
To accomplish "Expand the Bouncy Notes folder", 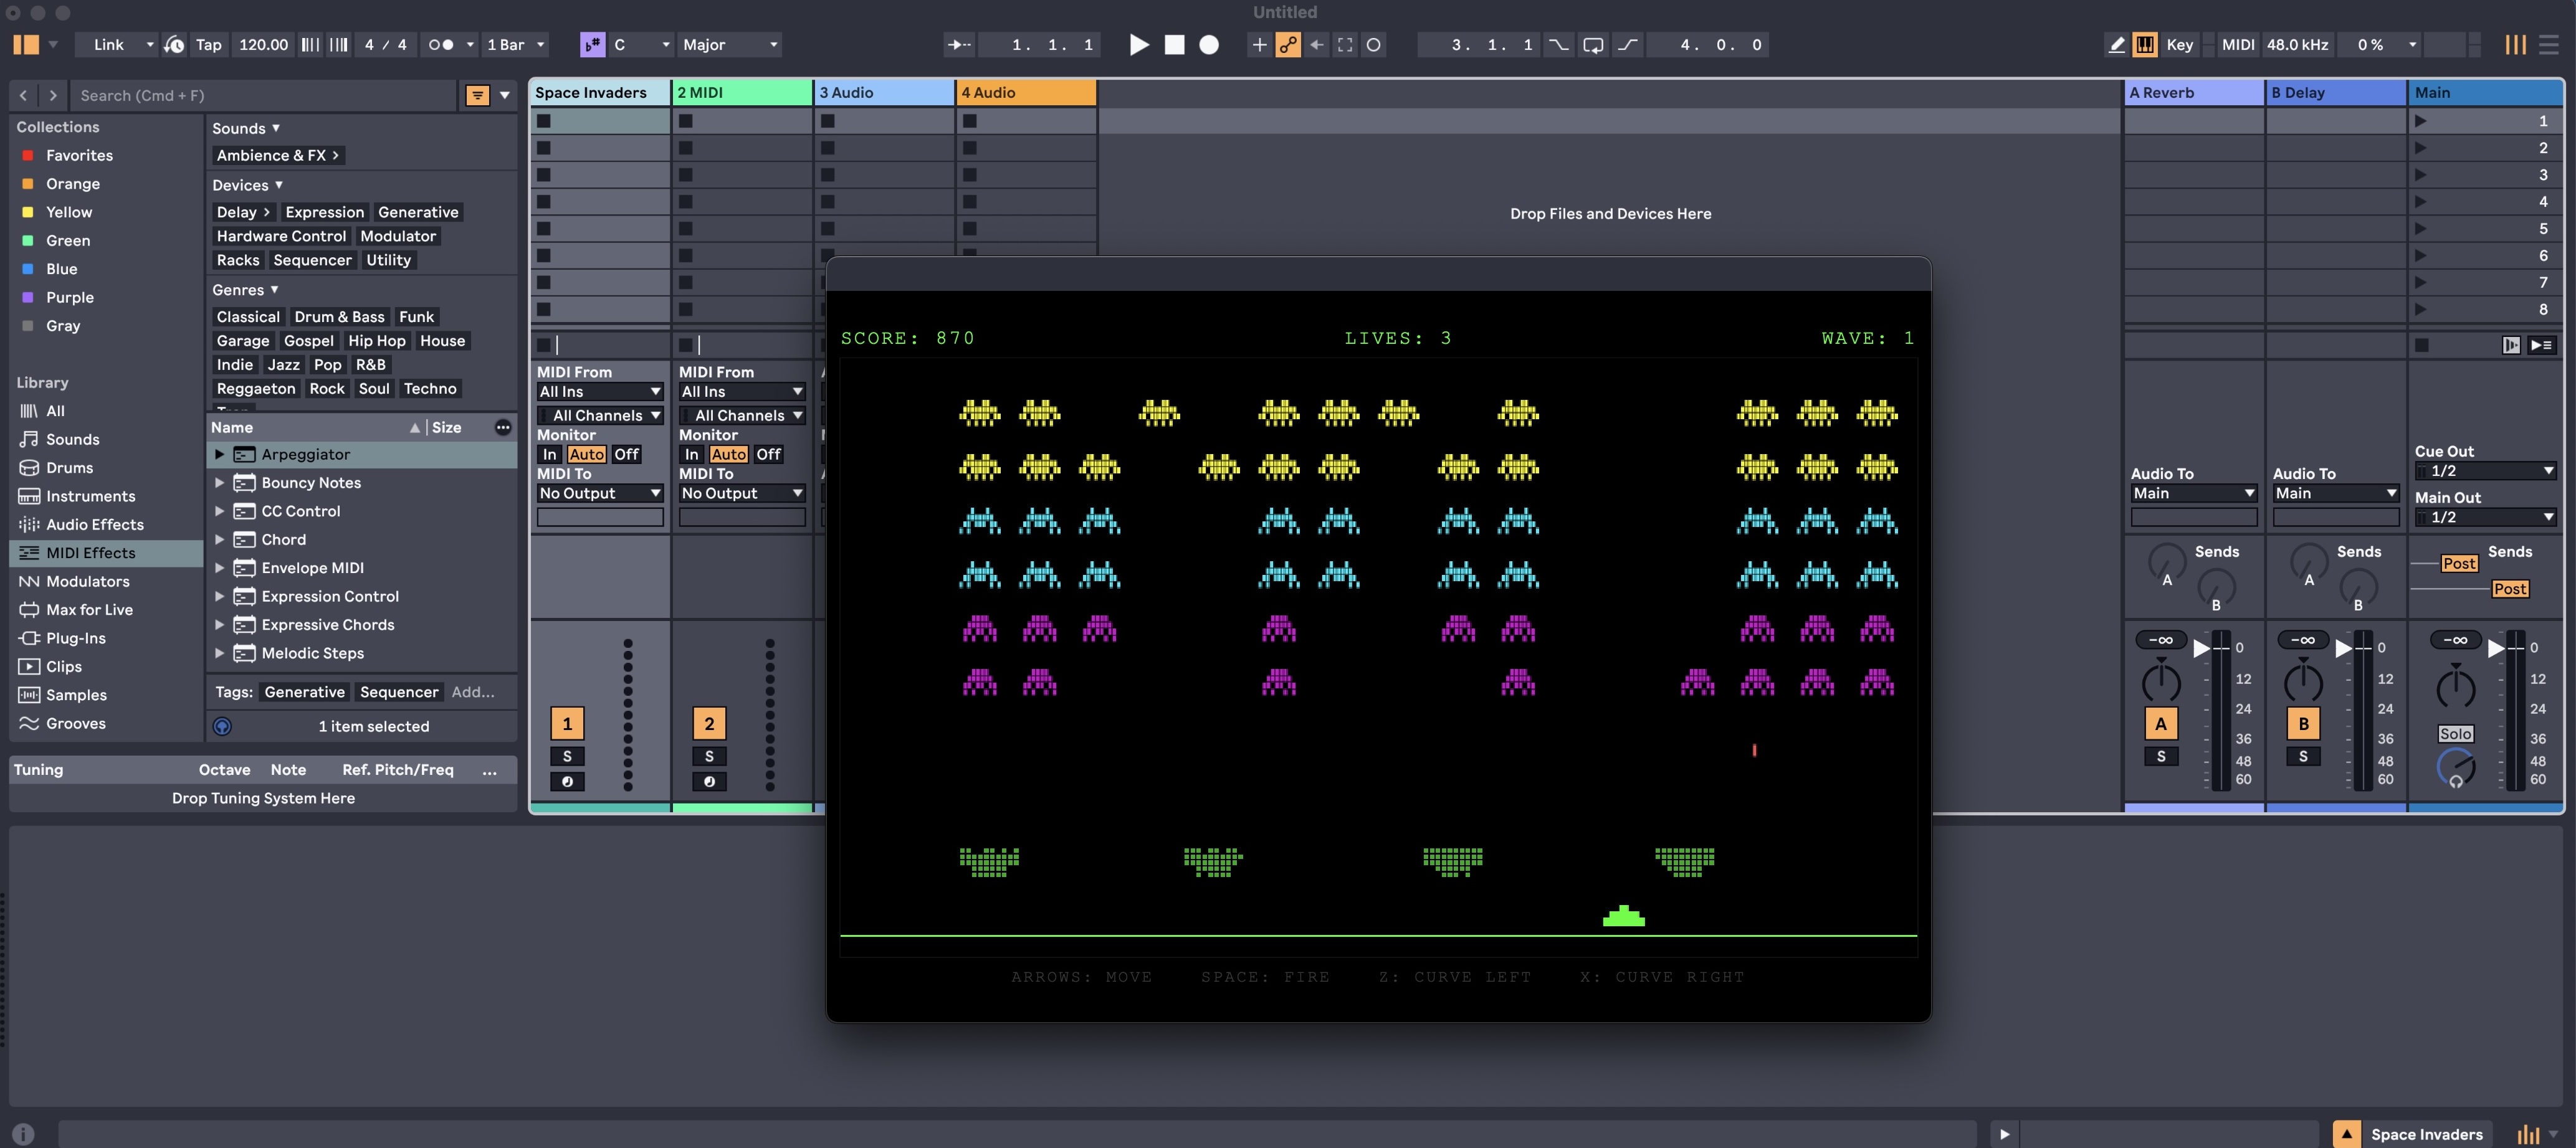I will coord(219,483).
